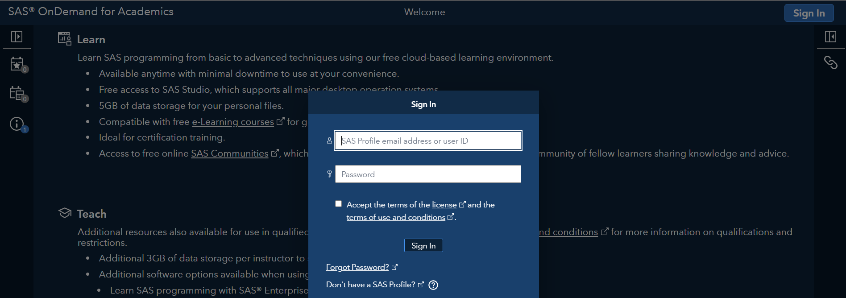Click external link icon next to SAS Communities

point(275,153)
